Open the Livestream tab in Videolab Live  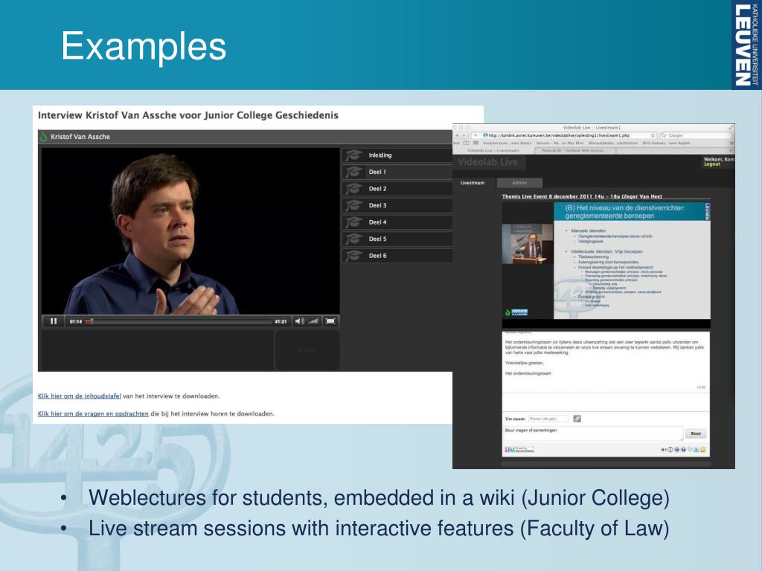coord(473,183)
